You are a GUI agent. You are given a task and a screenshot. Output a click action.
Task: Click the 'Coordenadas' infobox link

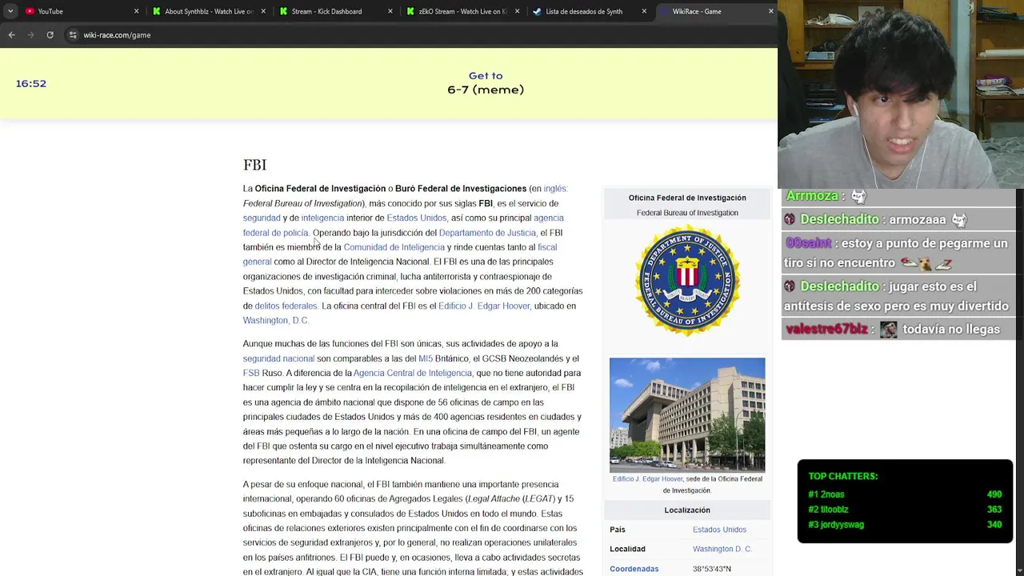(x=634, y=569)
